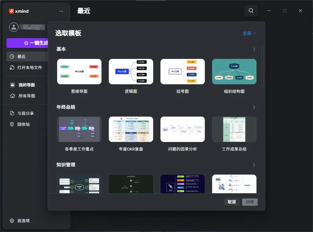Click the 组织结构图 label text

[x=234, y=92]
